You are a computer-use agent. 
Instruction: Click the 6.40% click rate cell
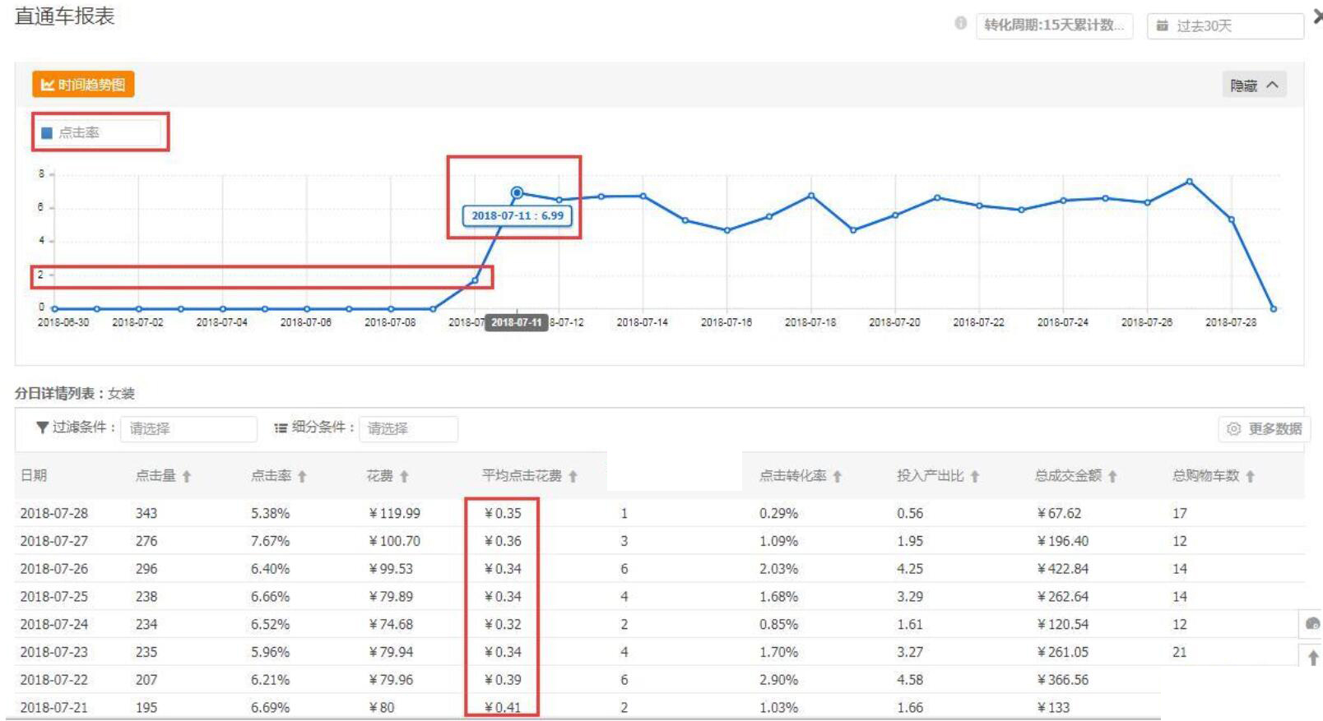click(x=271, y=569)
